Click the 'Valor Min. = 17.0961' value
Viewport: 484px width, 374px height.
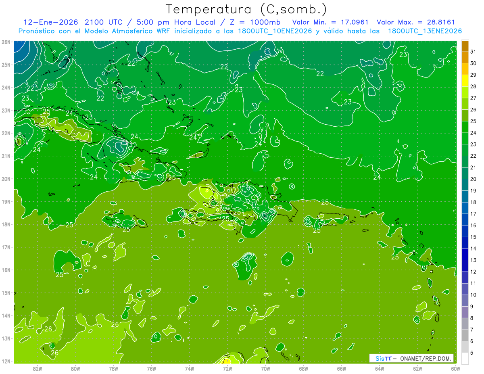point(330,22)
